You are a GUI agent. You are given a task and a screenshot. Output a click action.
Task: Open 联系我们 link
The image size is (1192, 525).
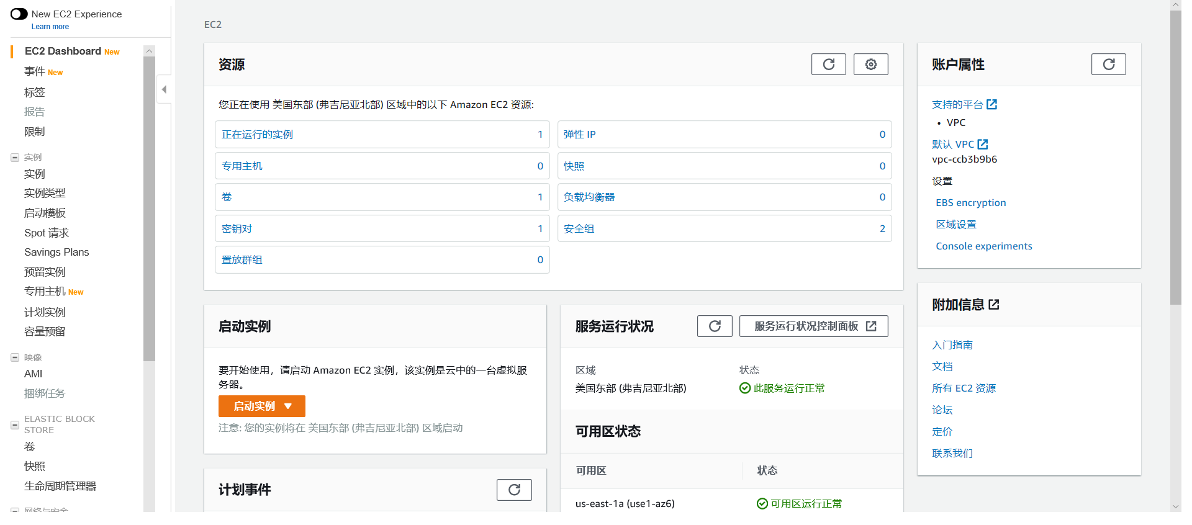(x=952, y=454)
